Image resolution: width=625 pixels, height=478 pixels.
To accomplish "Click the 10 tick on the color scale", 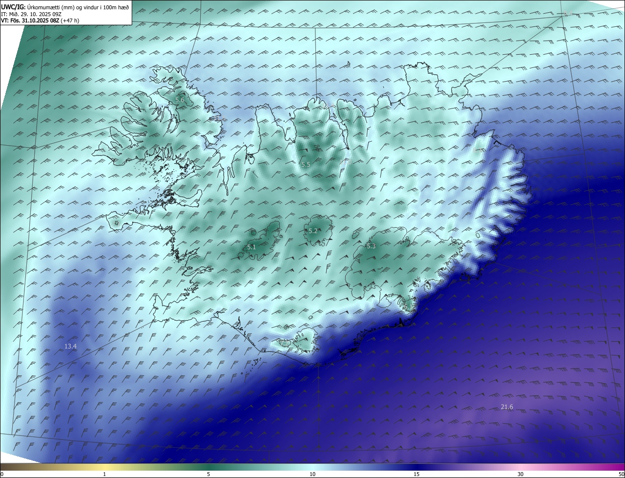I will point(312,475).
